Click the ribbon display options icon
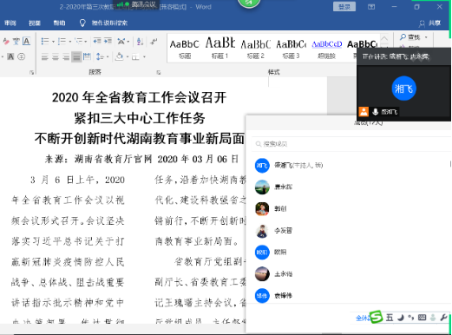Image resolution: width=452 pixels, height=335 pixels. coord(371,7)
